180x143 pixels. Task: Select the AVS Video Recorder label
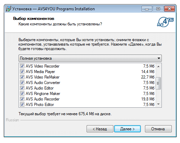pyautogui.click(x=43, y=66)
